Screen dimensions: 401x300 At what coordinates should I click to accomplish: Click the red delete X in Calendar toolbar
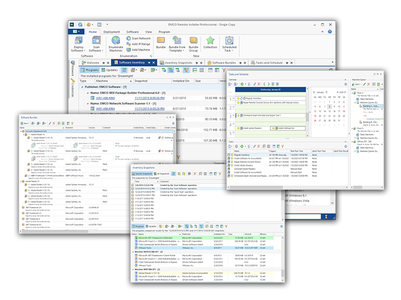pos(258,84)
